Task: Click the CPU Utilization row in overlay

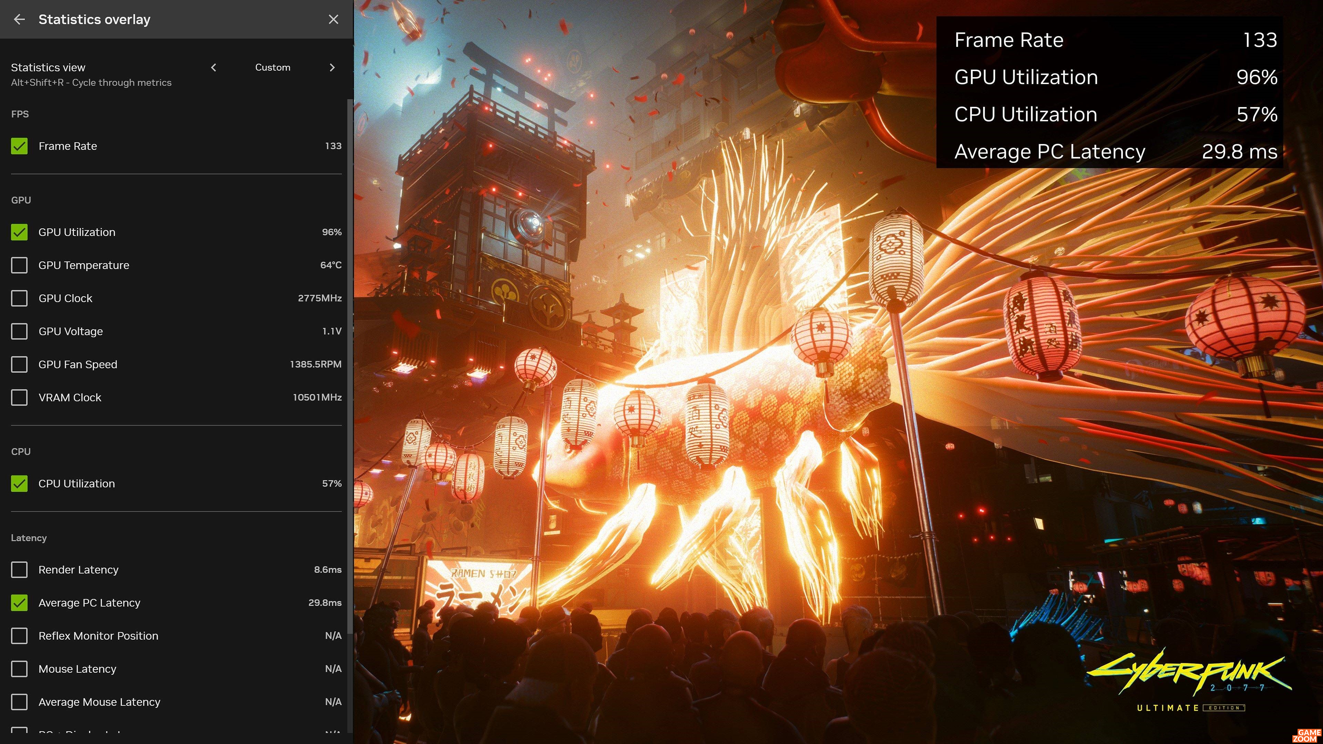Action: (x=1116, y=114)
